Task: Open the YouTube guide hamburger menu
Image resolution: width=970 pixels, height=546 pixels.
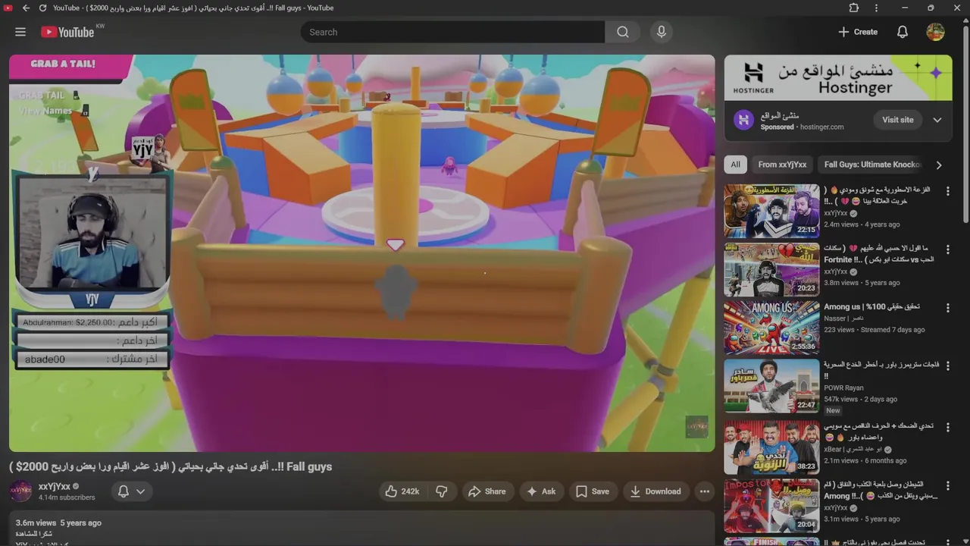Action: 20,32
